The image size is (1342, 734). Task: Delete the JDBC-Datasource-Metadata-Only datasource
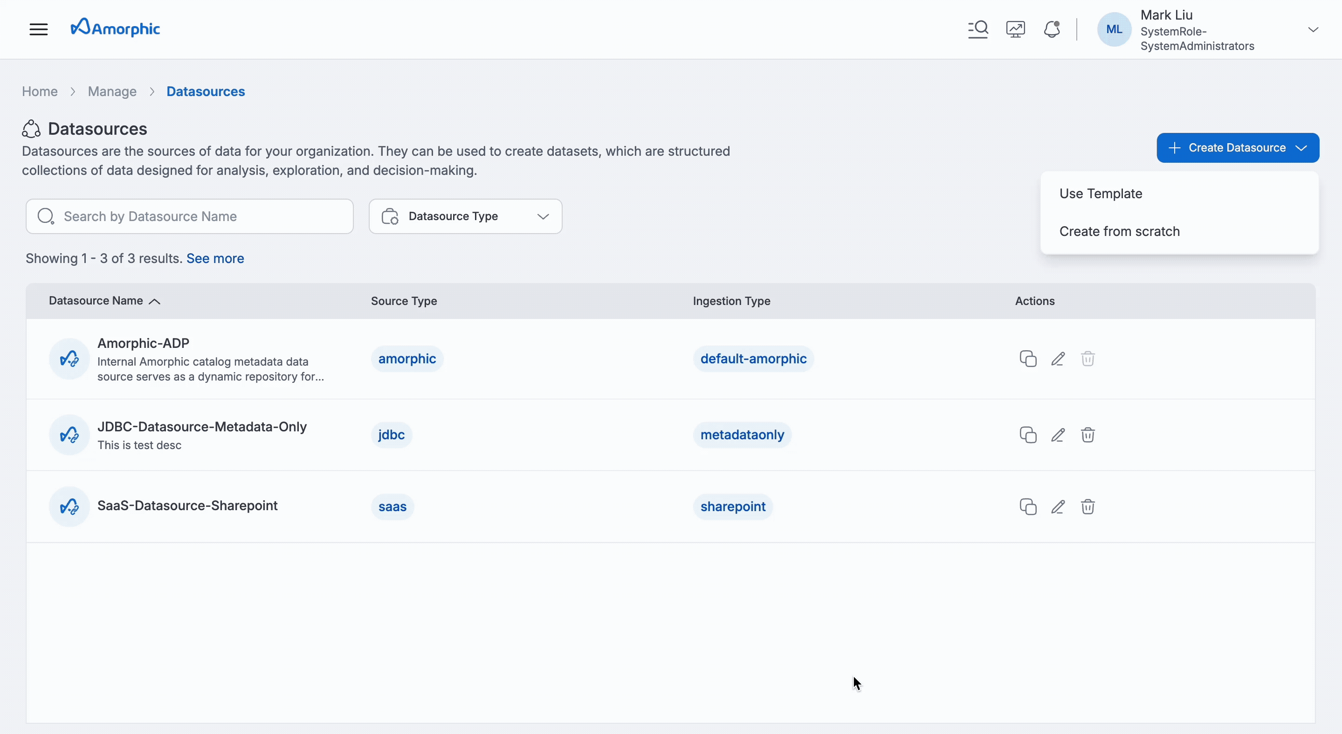coord(1087,435)
